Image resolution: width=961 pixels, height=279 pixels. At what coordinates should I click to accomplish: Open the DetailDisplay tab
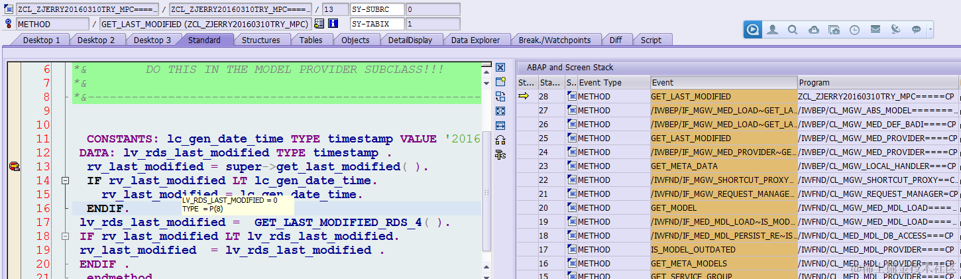[410, 40]
